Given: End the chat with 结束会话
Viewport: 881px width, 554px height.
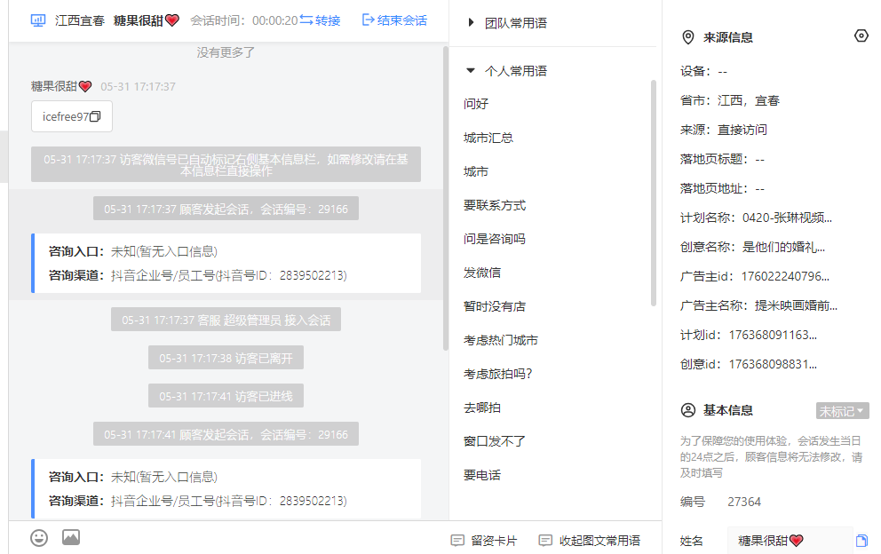Looking at the screenshot, I should [394, 20].
